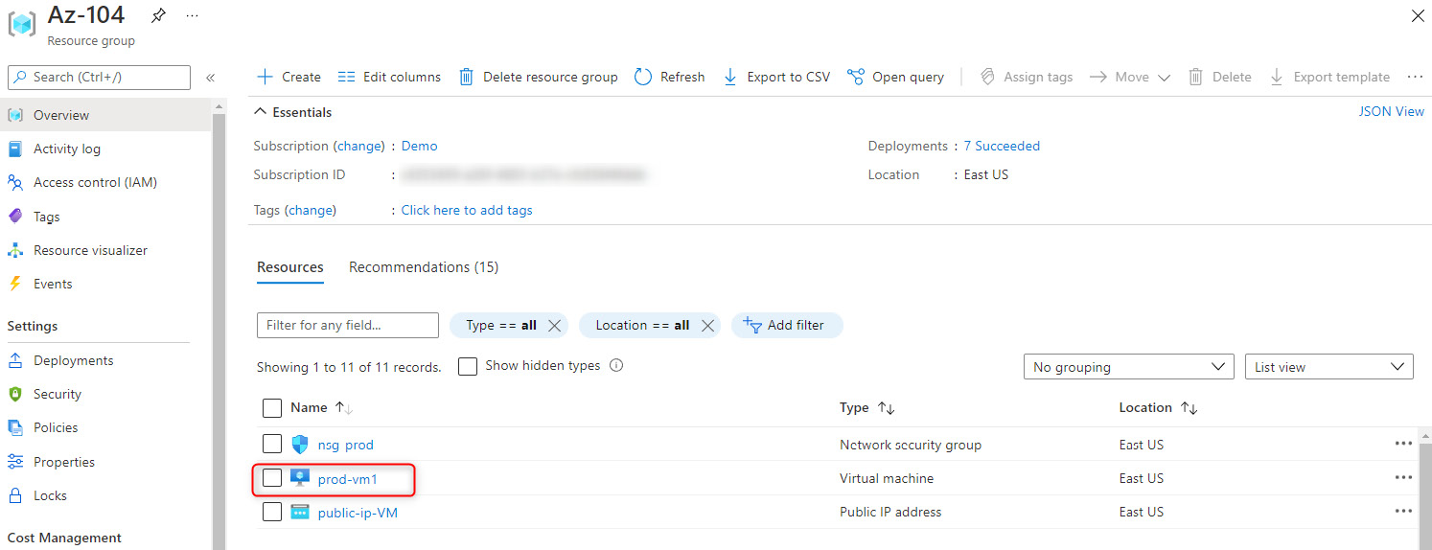Remove the Type == all filter
Image resolution: width=1432 pixels, height=550 pixels.
pos(554,326)
